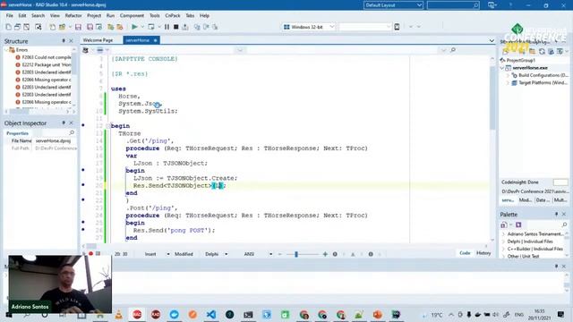The height and width of the screenshot is (322, 573).
Task: Click the Save file toolbar icon
Action: coord(78,27)
